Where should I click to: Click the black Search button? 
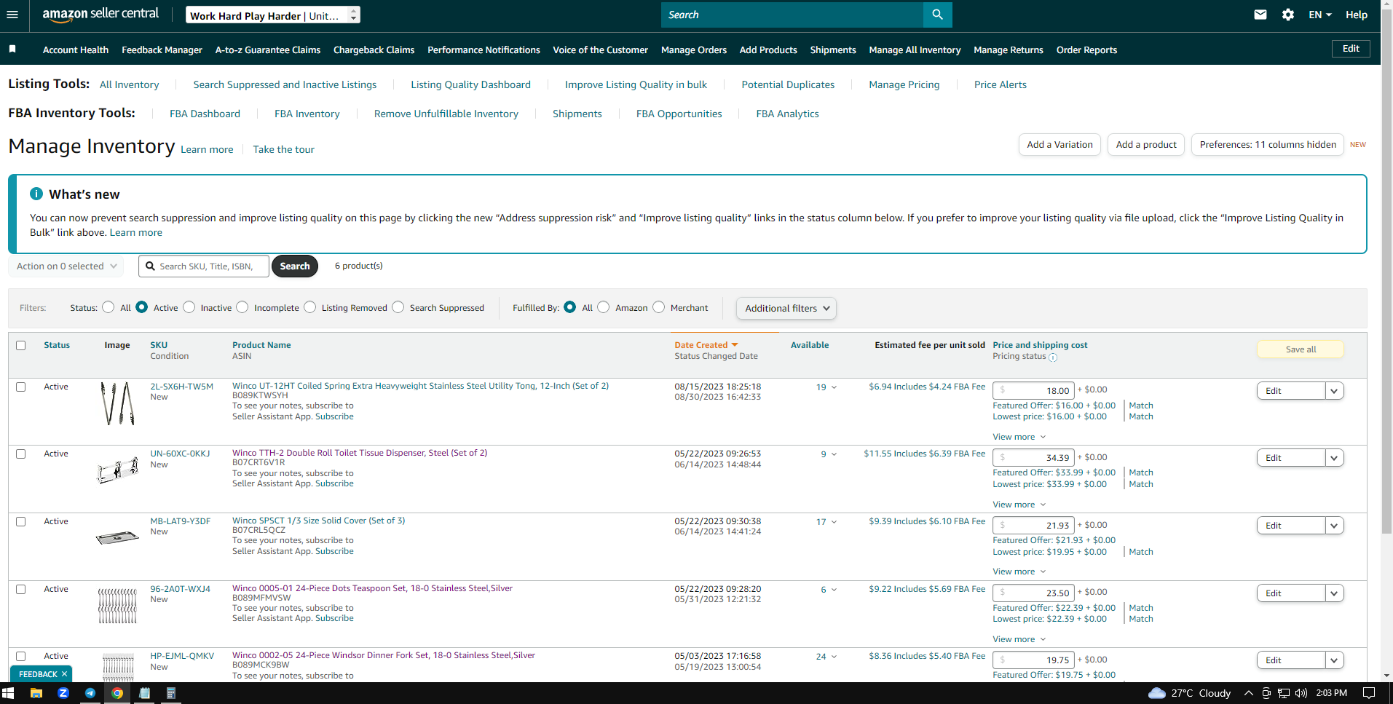(x=295, y=266)
